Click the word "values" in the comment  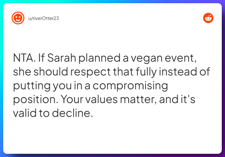click(x=102, y=99)
